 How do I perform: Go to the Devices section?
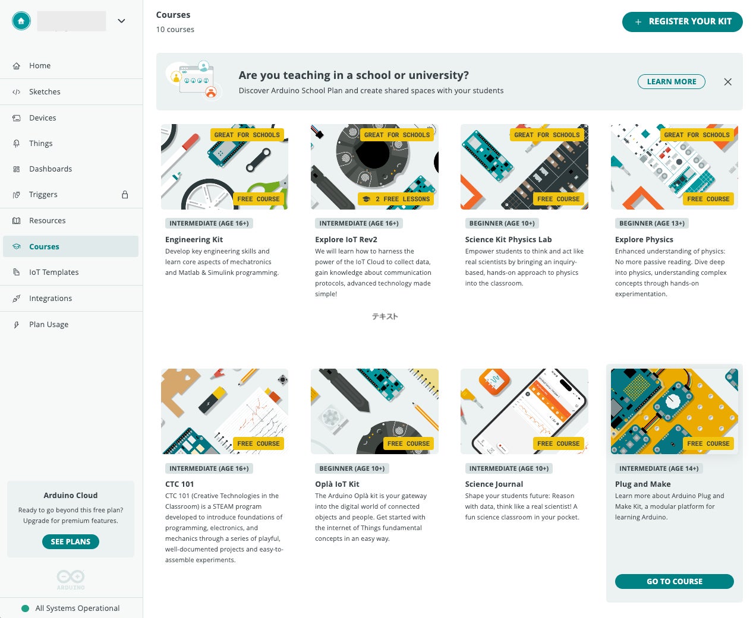pyautogui.click(x=71, y=118)
